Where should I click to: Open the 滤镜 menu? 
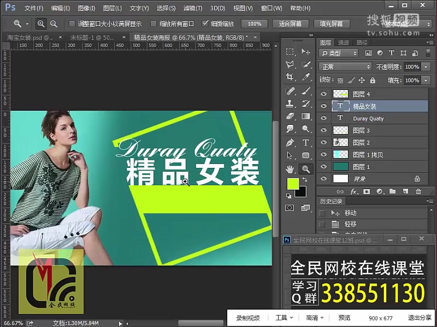[x=193, y=8]
